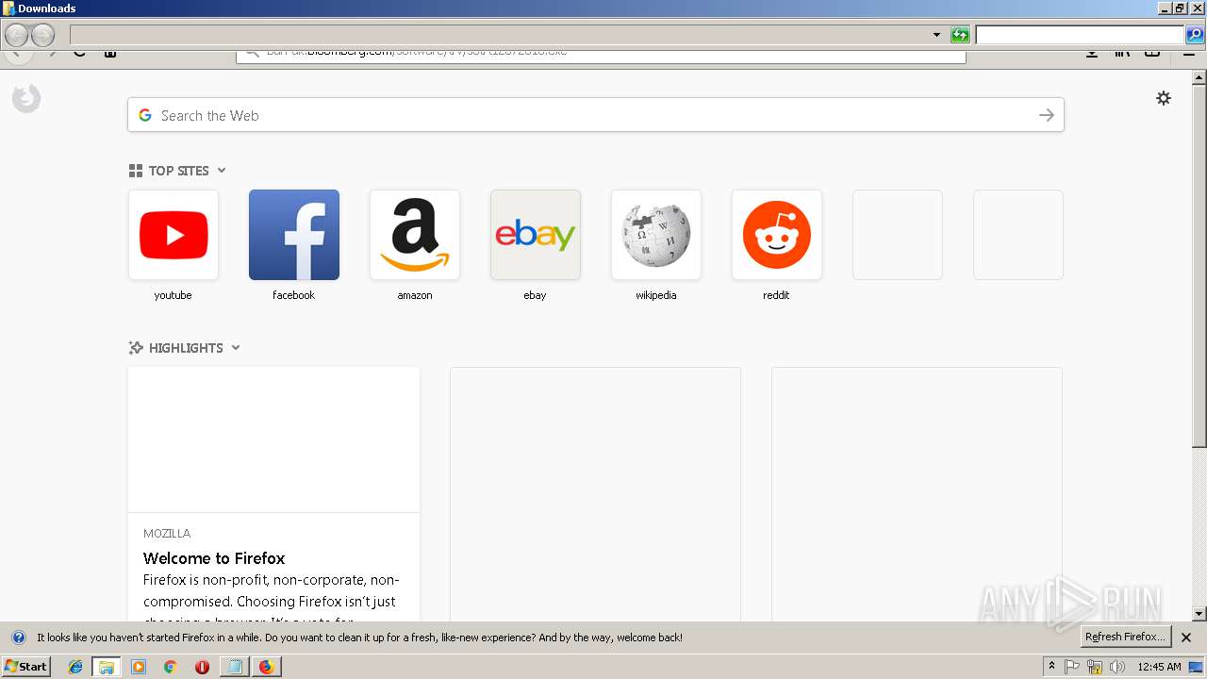Dismiss the Firefox refresh notification bar
The image size is (1207, 679).
pyautogui.click(x=1186, y=638)
